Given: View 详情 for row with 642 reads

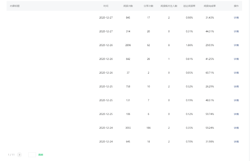Looking at the screenshot, I should point(236,59).
